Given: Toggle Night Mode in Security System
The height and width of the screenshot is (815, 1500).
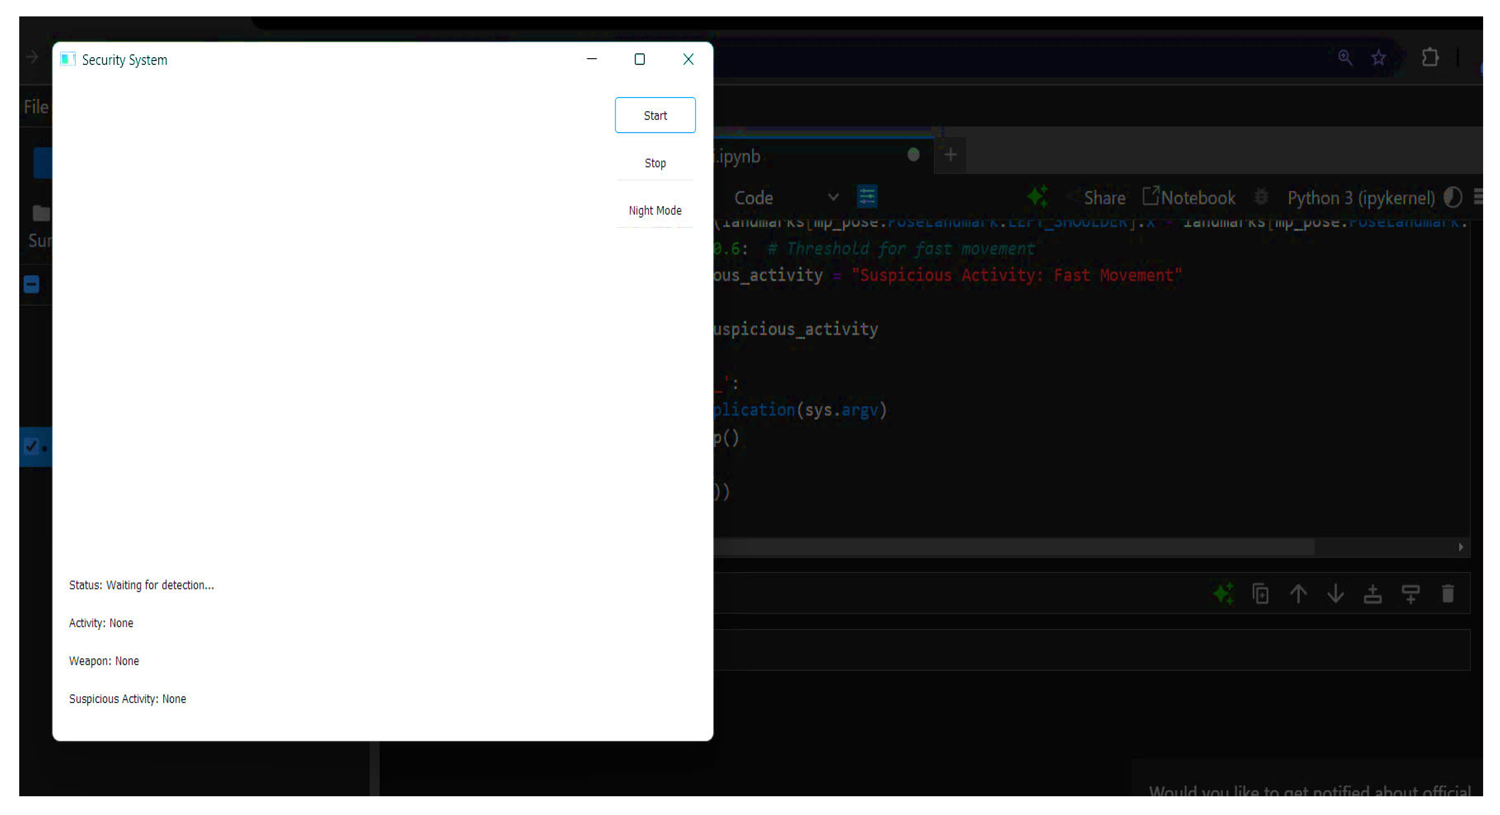Looking at the screenshot, I should point(655,210).
